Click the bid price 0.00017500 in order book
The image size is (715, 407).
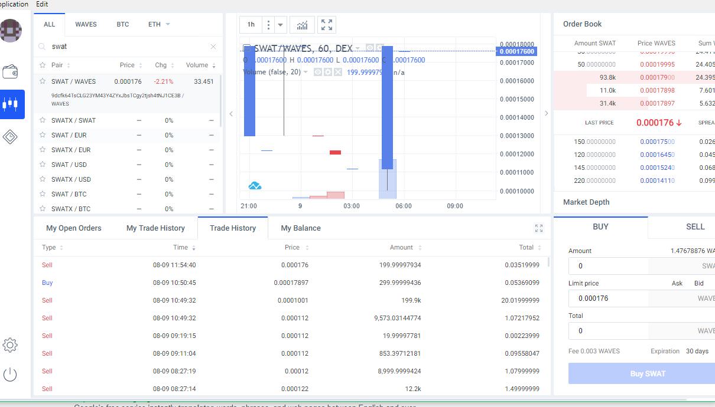[657, 142]
